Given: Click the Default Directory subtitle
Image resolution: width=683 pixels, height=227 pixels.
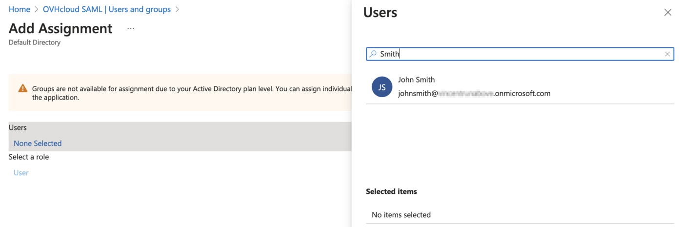Looking at the screenshot, I should coord(35,42).
